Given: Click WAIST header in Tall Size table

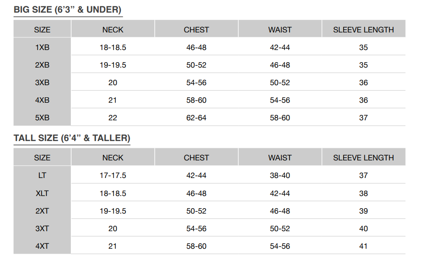Looking at the screenshot, I should pos(280,158).
